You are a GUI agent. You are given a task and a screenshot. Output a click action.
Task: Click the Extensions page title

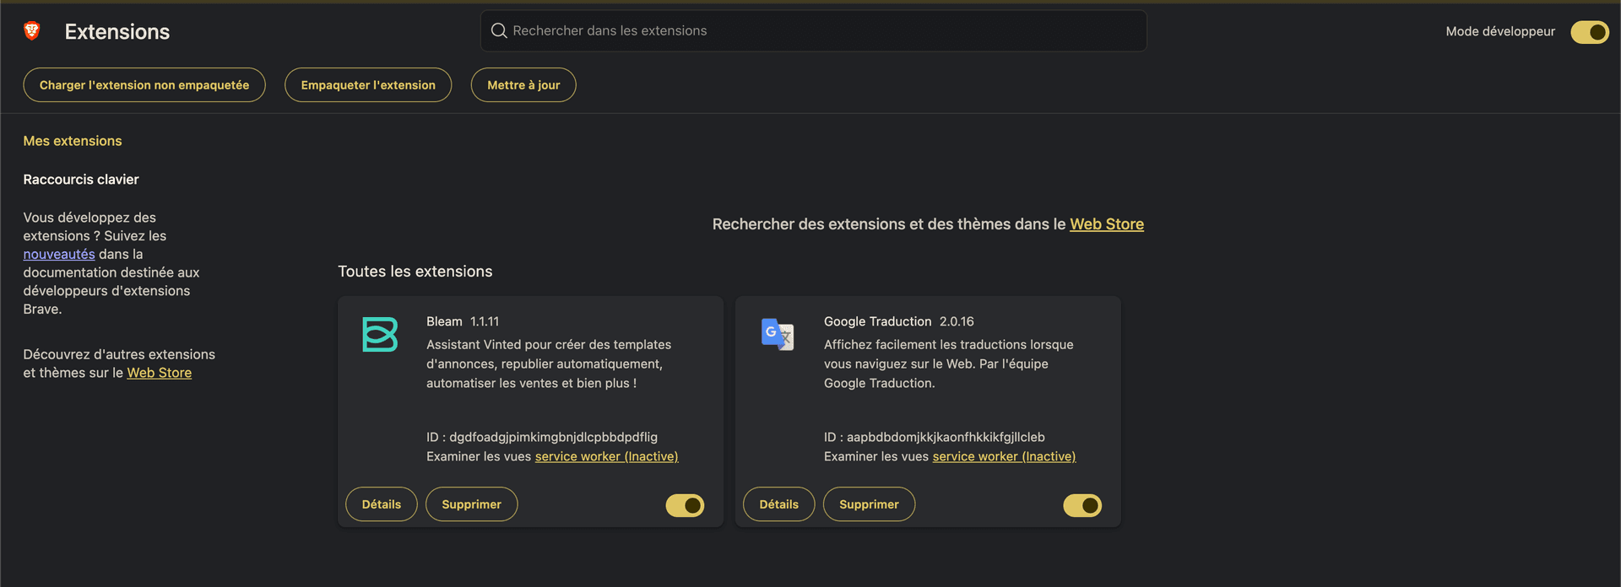117,31
